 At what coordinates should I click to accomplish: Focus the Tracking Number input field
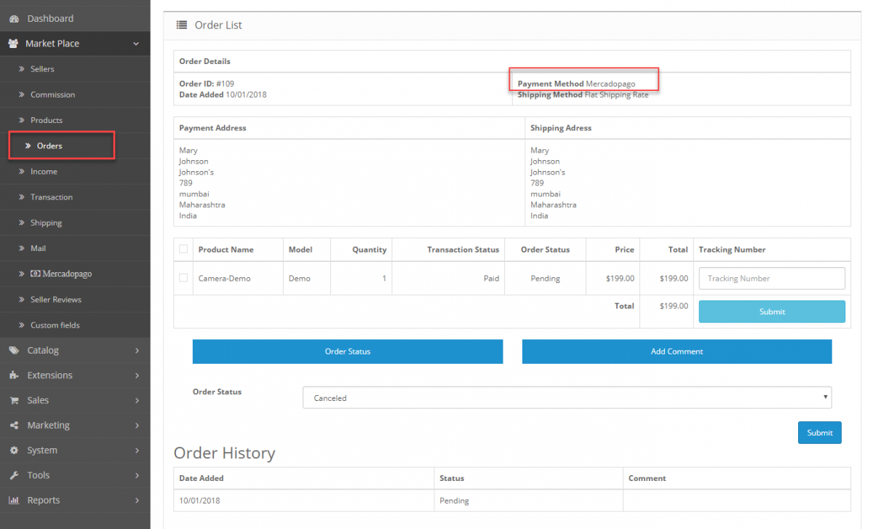coord(772,278)
